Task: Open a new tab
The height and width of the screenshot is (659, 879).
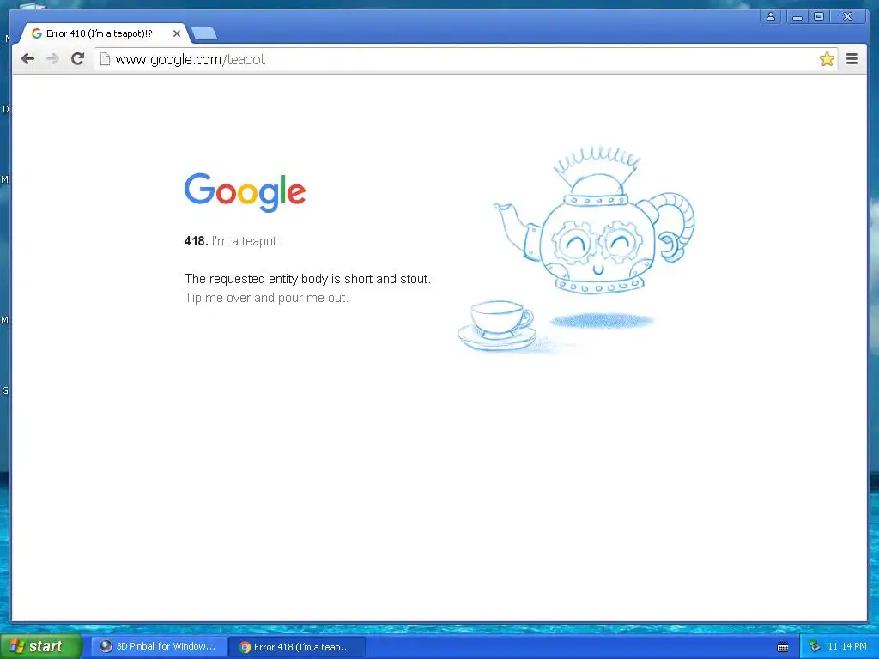Action: pyautogui.click(x=204, y=34)
